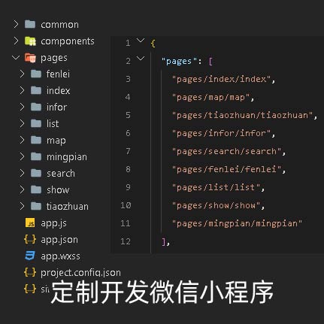Click the CSS icon of app.wxss
The height and width of the screenshot is (324, 324).
pyautogui.click(x=30, y=256)
